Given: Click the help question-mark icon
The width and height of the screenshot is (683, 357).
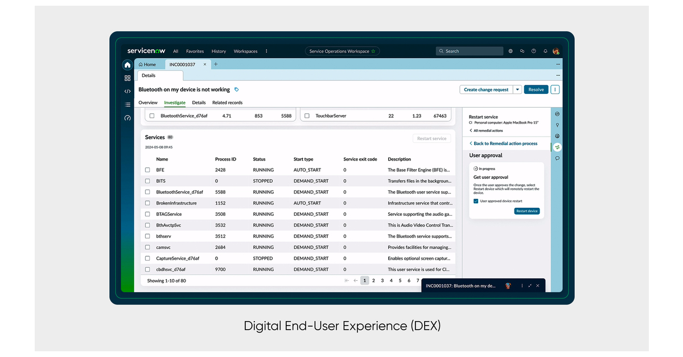Looking at the screenshot, I should (x=533, y=51).
